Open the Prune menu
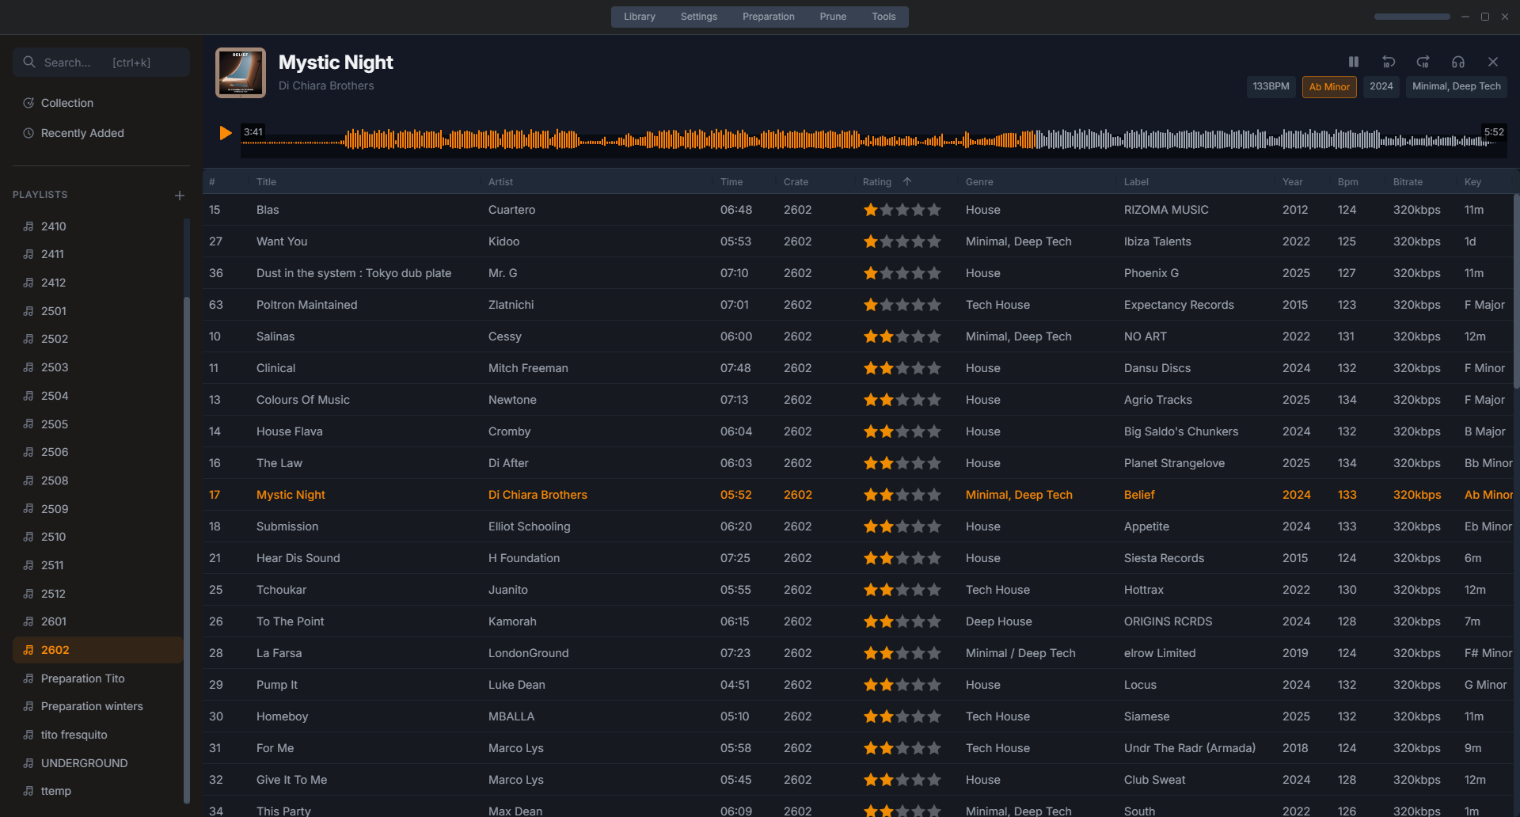Screen dimensions: 1520x817 (832, 16)
